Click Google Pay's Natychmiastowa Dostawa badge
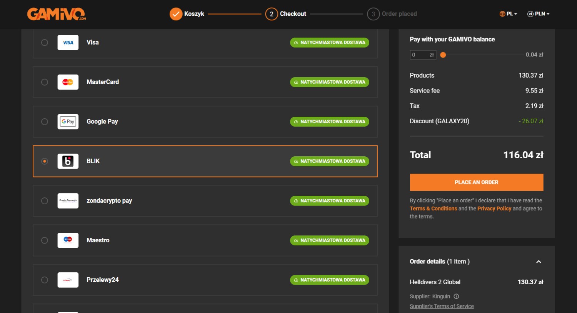 (x=330, y=122)
